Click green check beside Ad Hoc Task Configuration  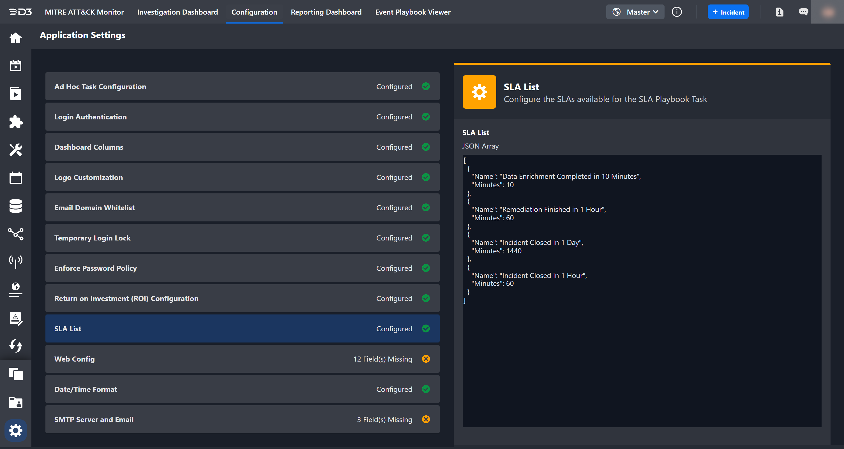pos(426,86)
